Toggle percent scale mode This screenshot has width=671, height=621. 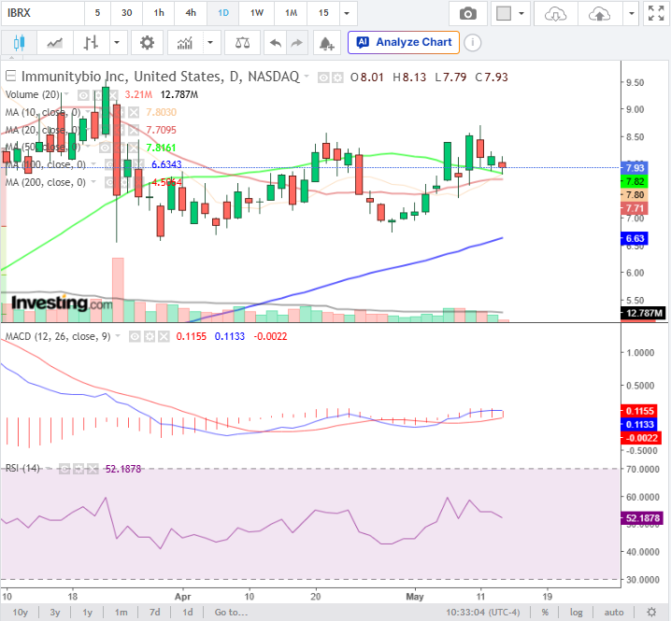[x=545, y=612]
